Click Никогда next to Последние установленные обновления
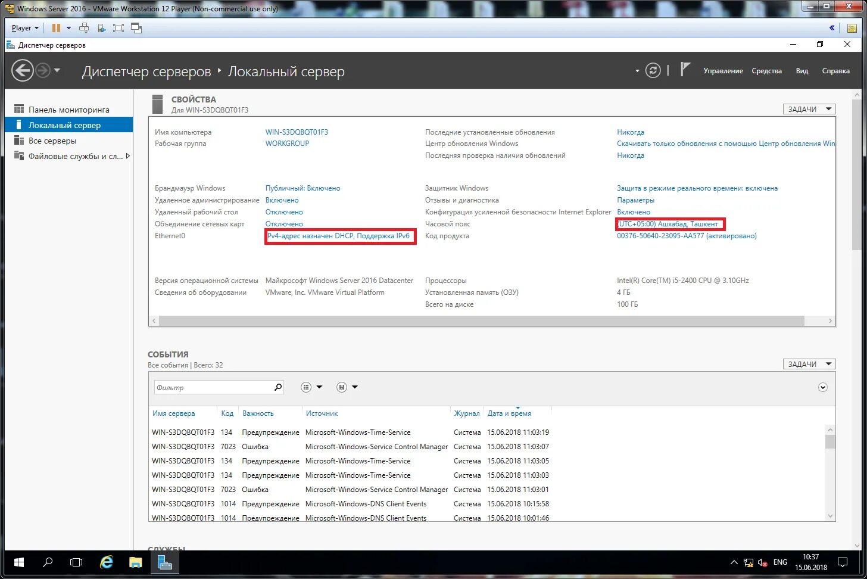This screenshot has height=579, width=867. pos(631,132)
